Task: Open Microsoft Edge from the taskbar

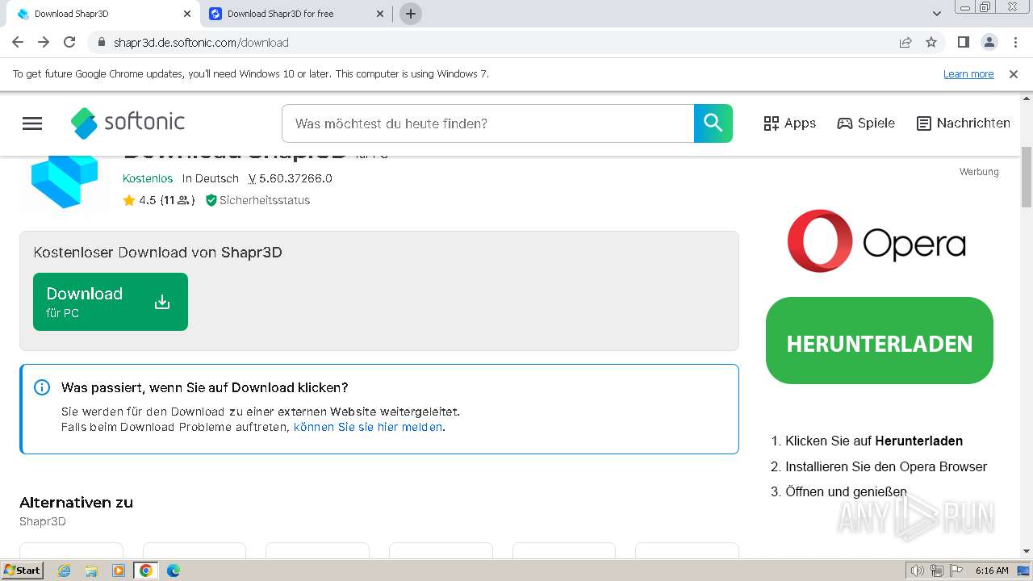Action: pyautogui.click(x=174, y=571)
